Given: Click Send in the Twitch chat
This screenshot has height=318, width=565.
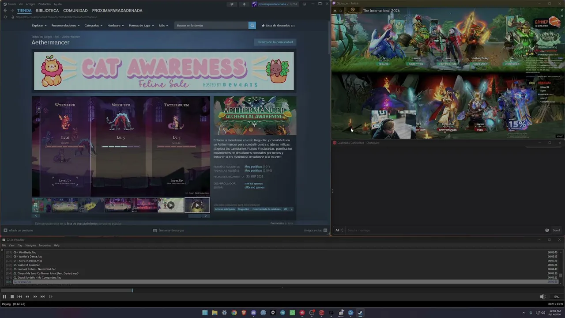Looking at the screenshot, I should pos(556,230).
